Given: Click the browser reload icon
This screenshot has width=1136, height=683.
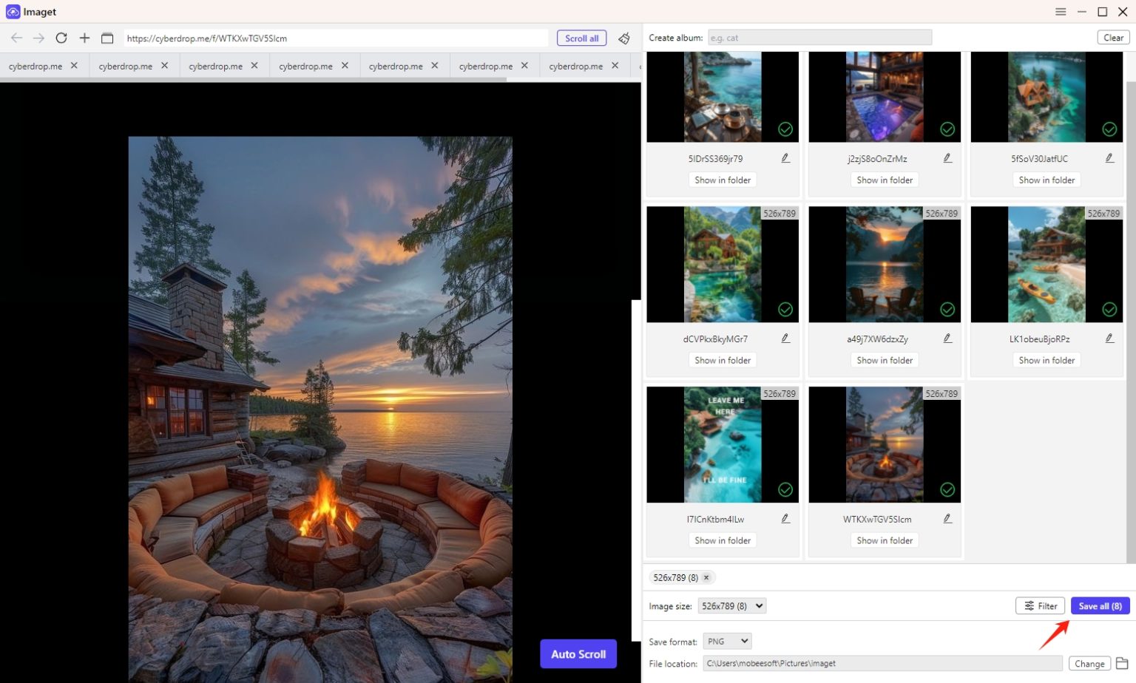Looking at the screenshot, I should tap(61, 38).
